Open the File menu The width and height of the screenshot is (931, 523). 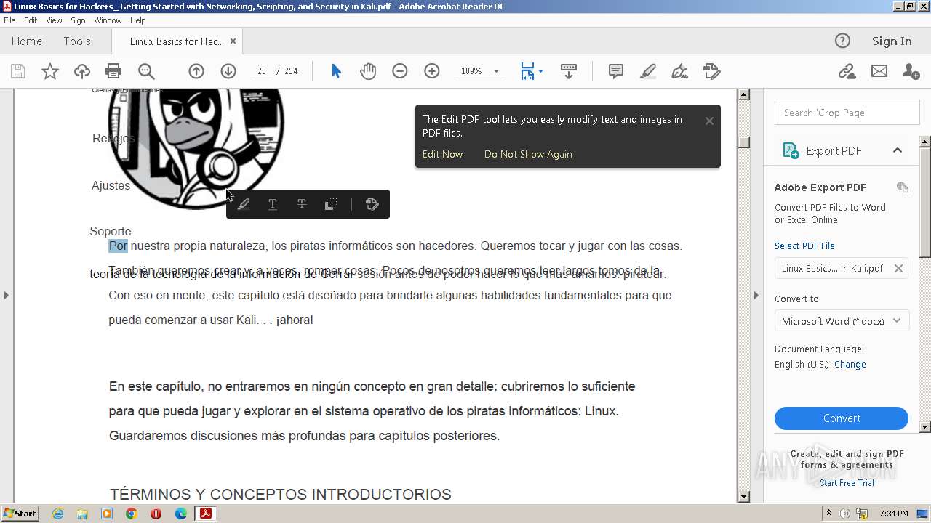point(9,20)
